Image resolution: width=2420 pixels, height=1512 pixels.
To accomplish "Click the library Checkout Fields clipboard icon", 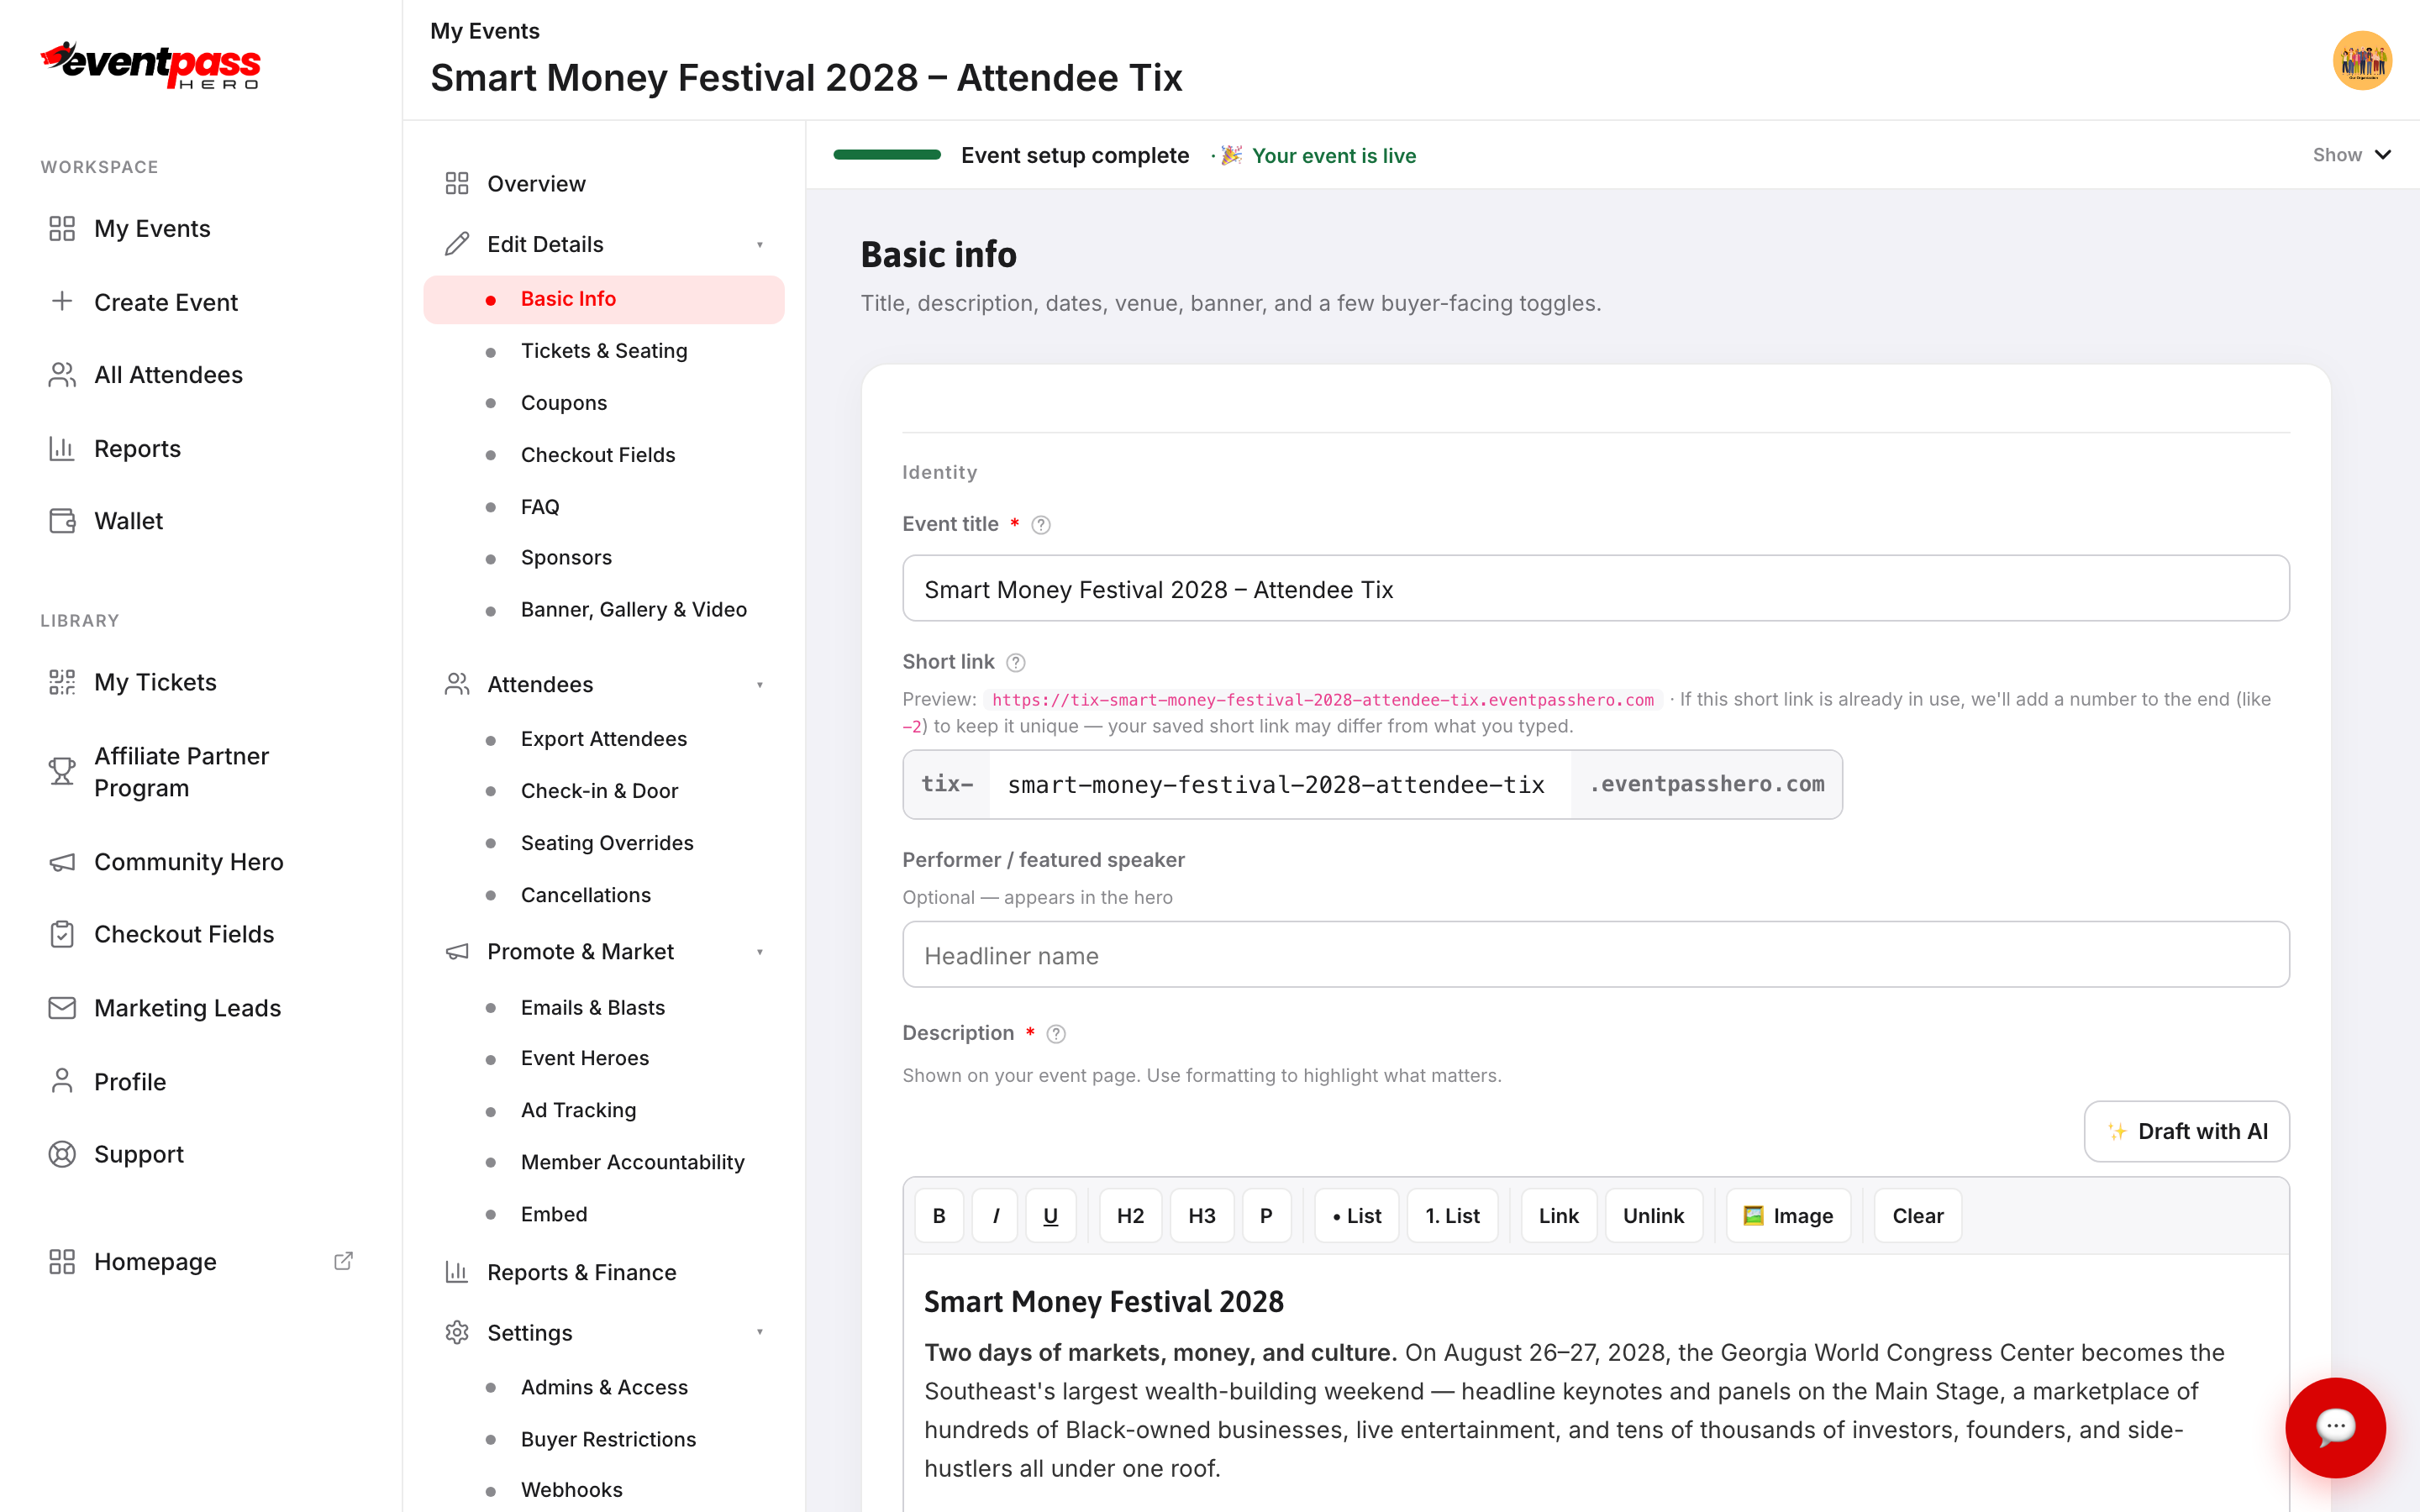I will click(x=62, y=934).
